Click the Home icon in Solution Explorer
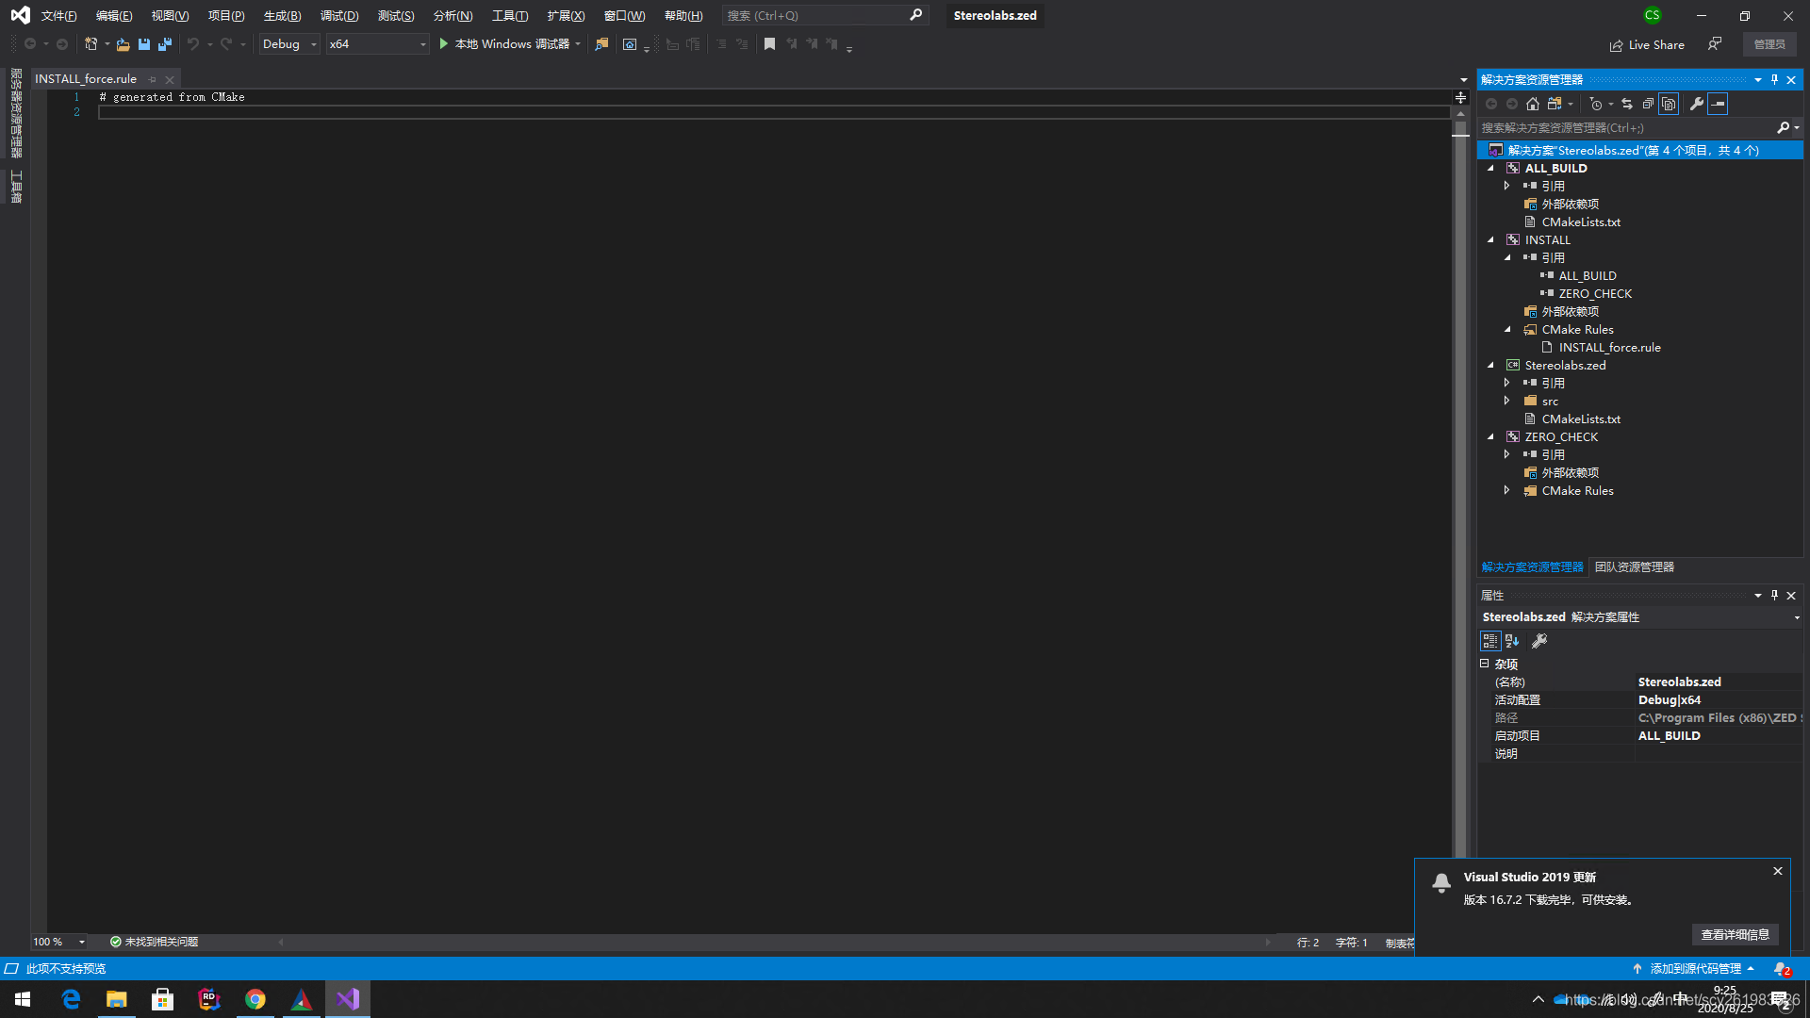 [x=1533, y=104]
